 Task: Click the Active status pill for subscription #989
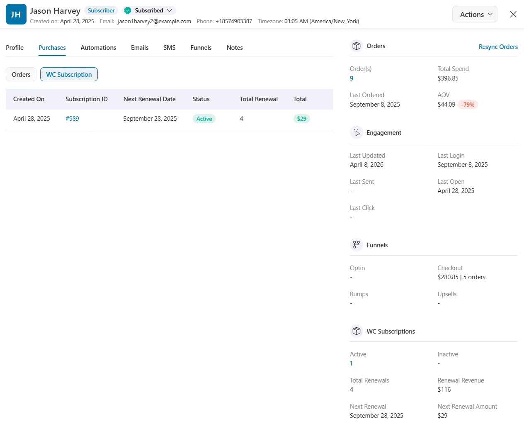pos(204,119)
